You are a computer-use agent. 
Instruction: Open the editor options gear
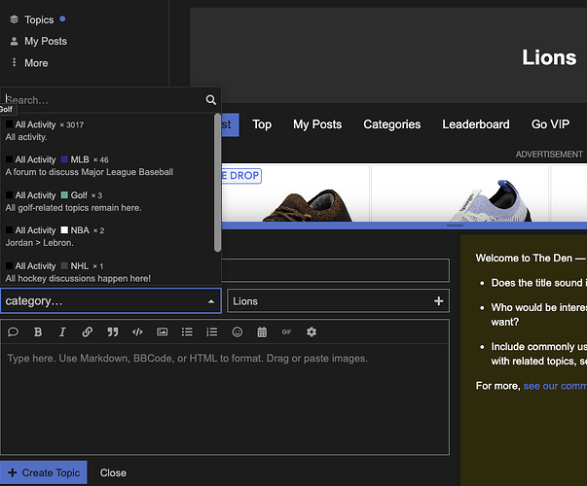[x=312, y=332]
